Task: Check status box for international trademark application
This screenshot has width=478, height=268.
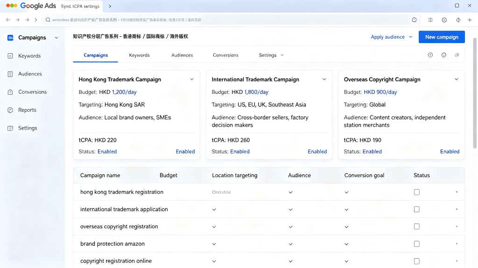Action: pos(417,209)
